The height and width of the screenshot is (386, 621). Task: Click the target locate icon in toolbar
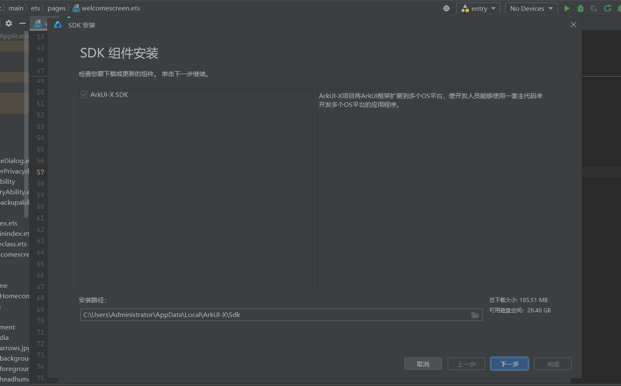(446, 8)
